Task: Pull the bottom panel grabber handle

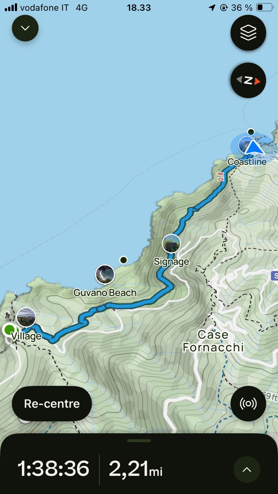Action: [139, 441]
